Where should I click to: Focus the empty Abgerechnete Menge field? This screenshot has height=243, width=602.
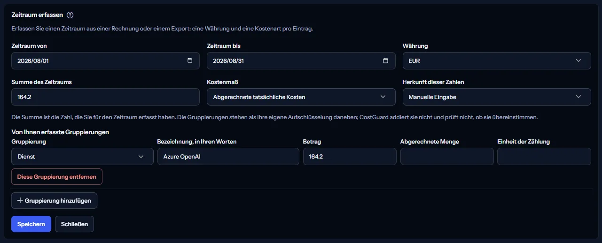click(x=447, y=157)
